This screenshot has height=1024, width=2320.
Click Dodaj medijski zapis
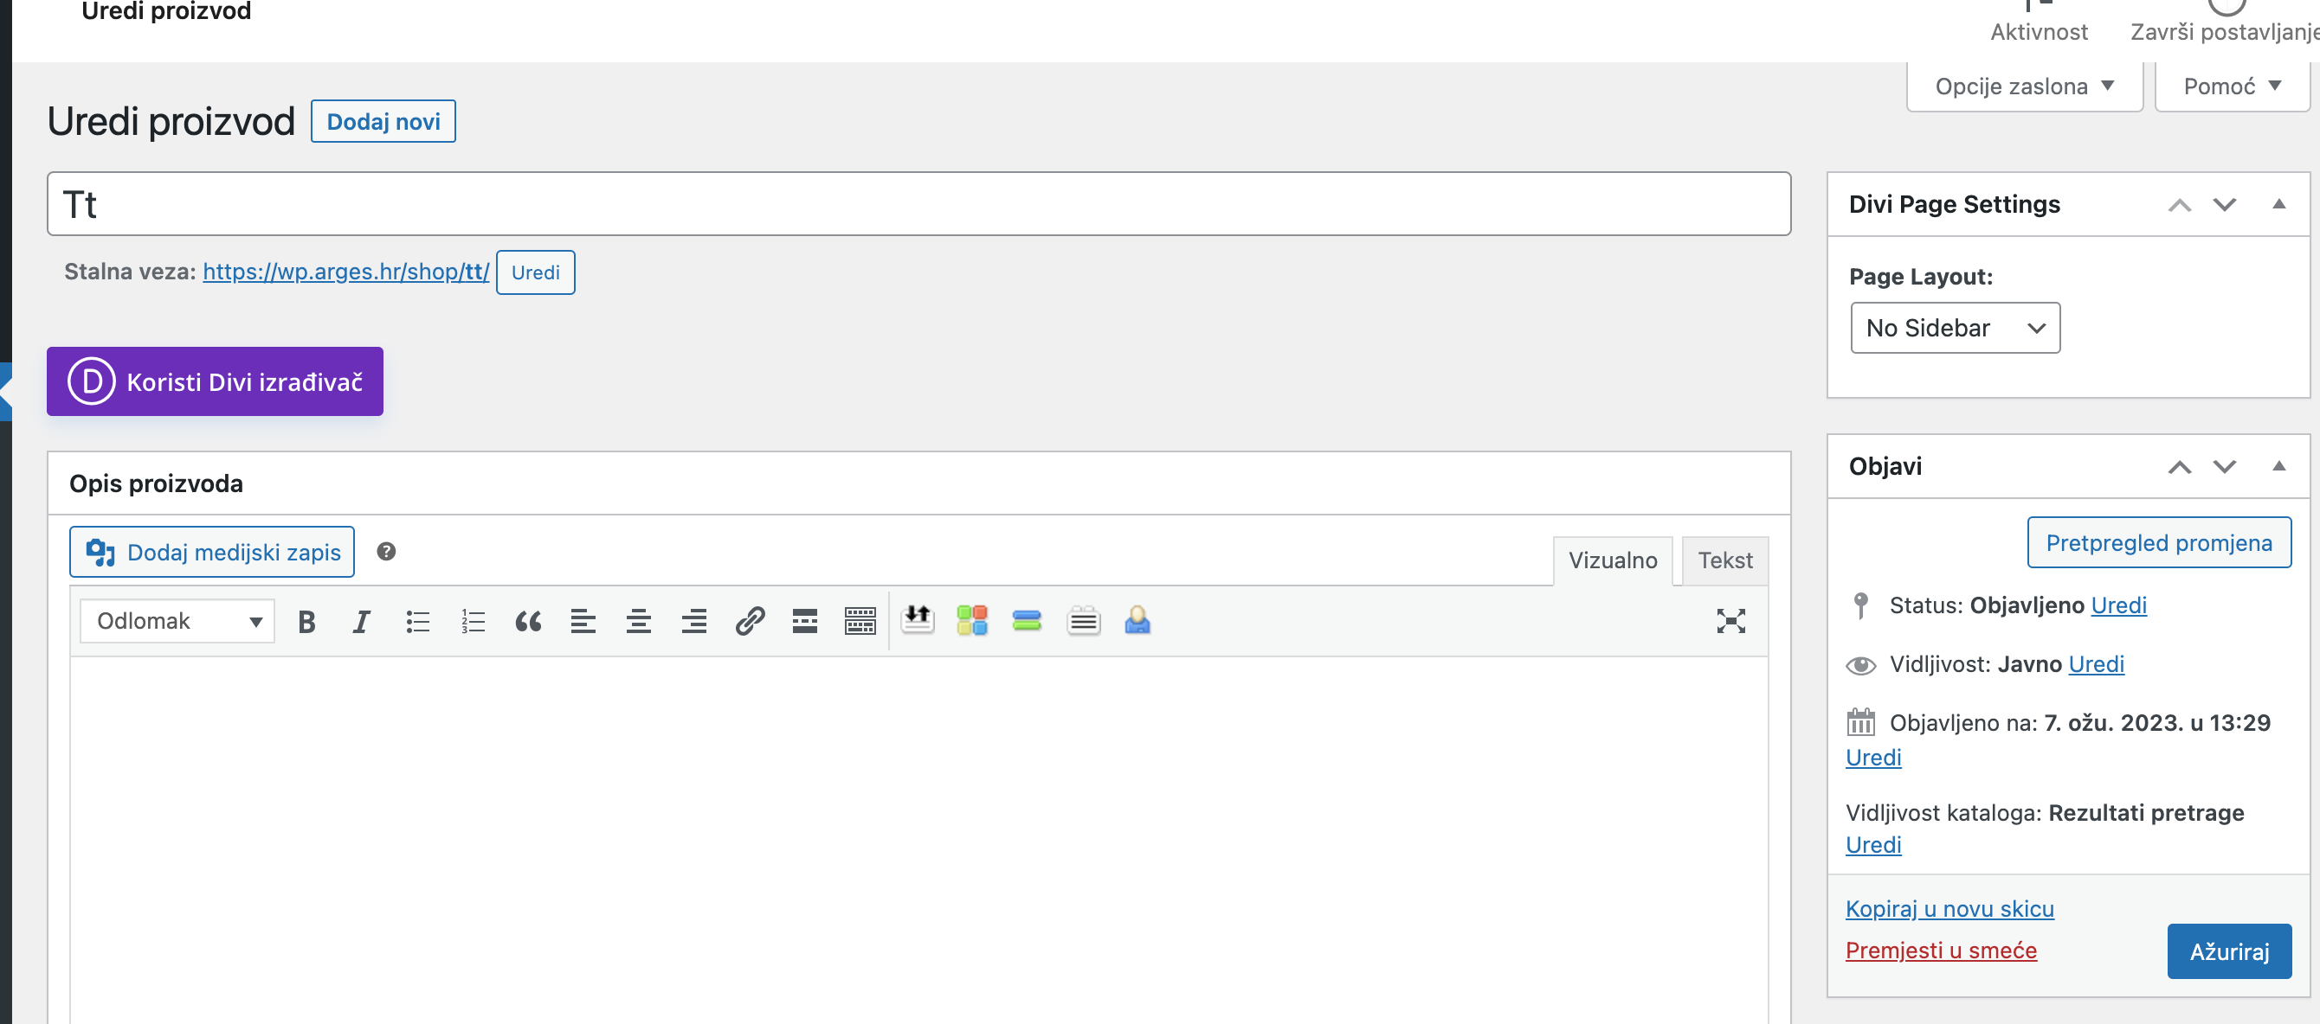[211, 552]
